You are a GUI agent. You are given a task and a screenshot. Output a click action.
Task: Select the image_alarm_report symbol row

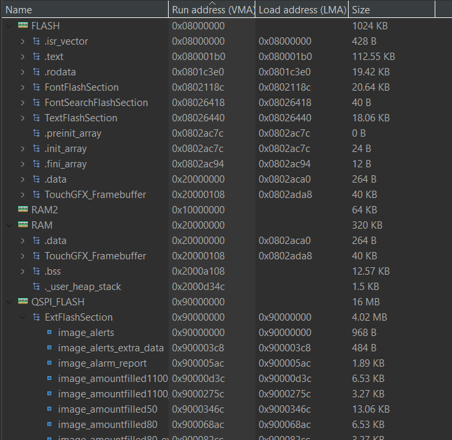226,363
